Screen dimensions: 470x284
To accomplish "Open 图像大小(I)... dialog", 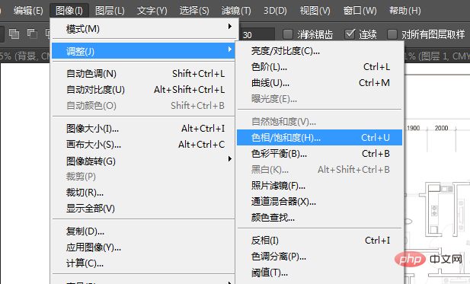I will 143,129.
